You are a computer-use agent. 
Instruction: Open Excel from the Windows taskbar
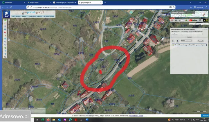[x=42, y=120]
